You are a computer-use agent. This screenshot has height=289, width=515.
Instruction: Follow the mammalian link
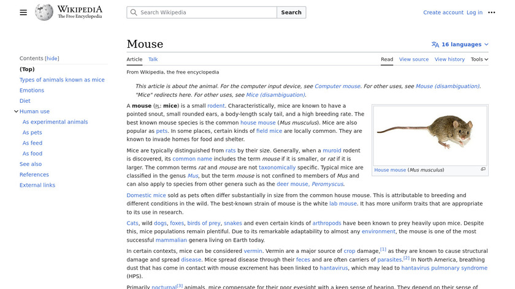(x=171, y=240)
